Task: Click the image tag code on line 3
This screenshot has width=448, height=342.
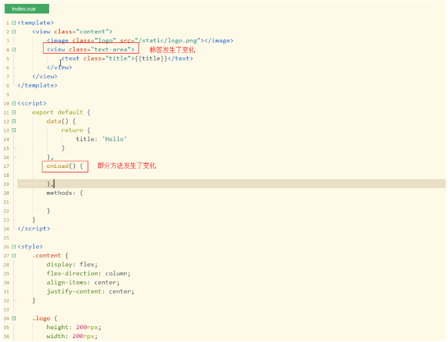Action: (140, 41)
